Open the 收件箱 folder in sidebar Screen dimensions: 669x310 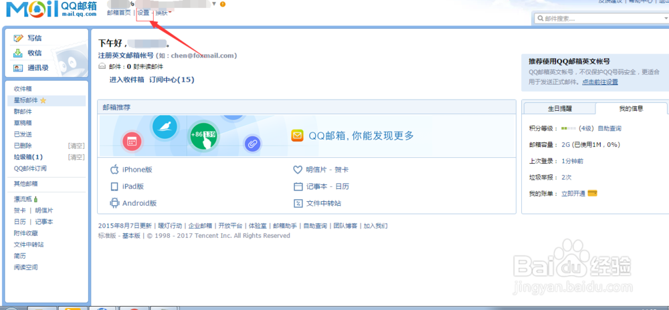[23, 89]
